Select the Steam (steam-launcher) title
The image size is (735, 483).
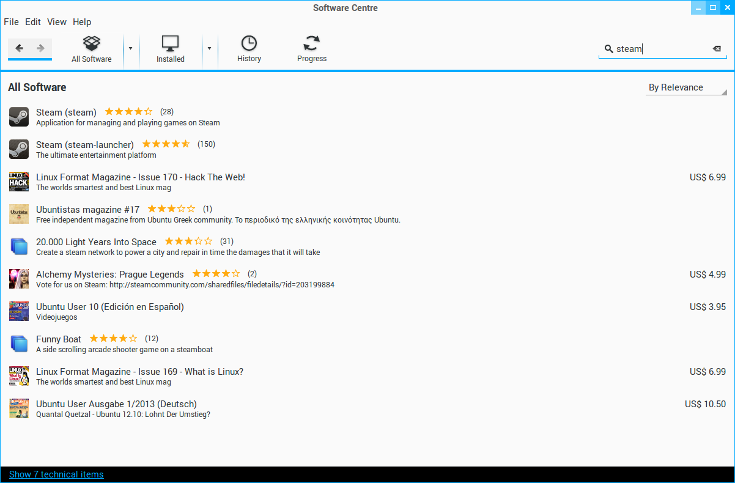click(85, 145)
